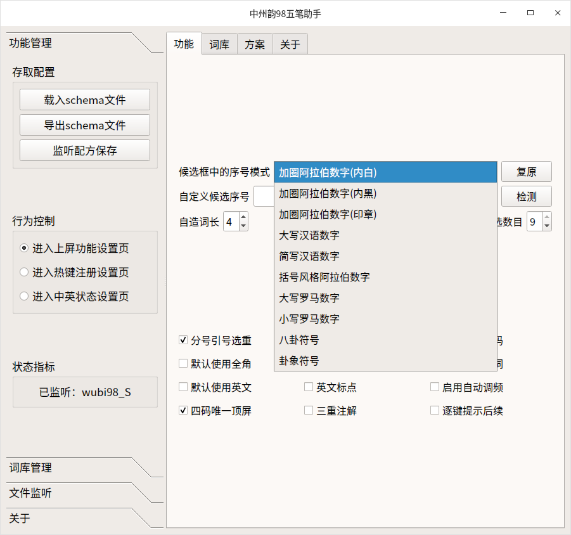Enable 启用自动调频 checkbox
Image resolution: width=571 pixels, height=535 pixels.
435,387
